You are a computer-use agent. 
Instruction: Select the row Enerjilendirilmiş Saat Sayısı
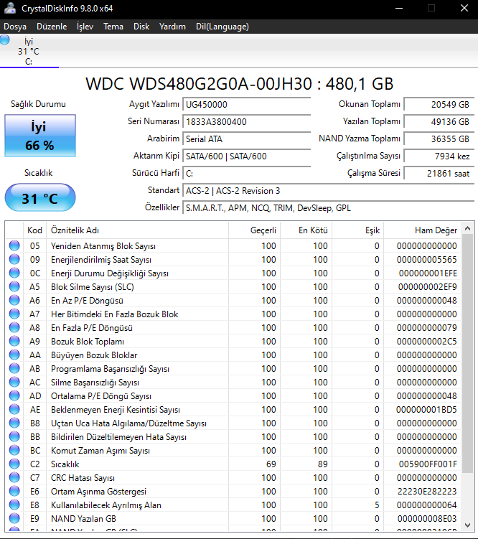tap(233, 259)
